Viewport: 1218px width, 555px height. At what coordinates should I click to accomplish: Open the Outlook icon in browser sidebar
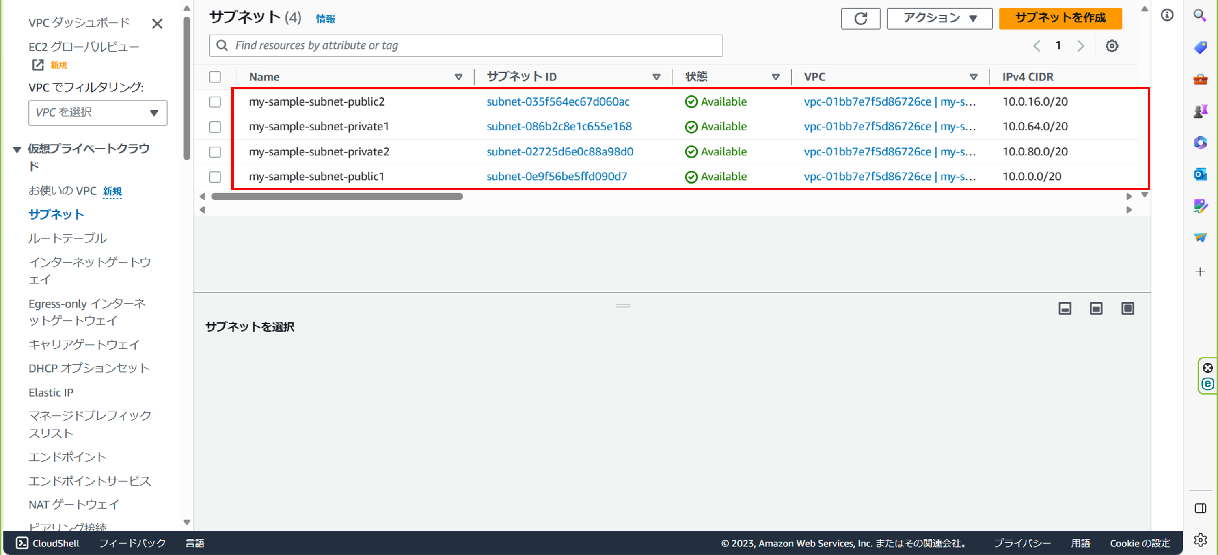coord(1200,174)
